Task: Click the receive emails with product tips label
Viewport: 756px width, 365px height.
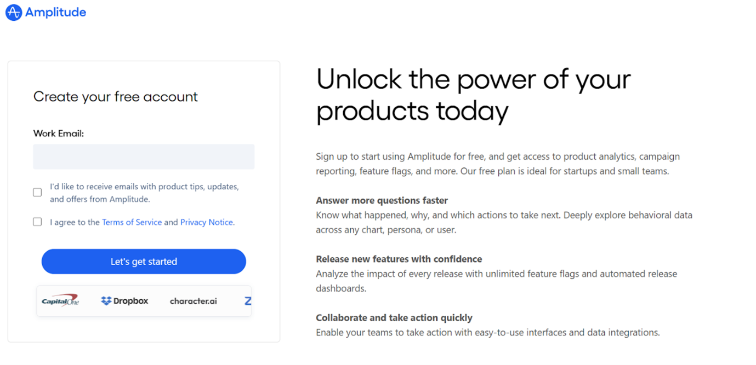Action: (x=145, y=193)
